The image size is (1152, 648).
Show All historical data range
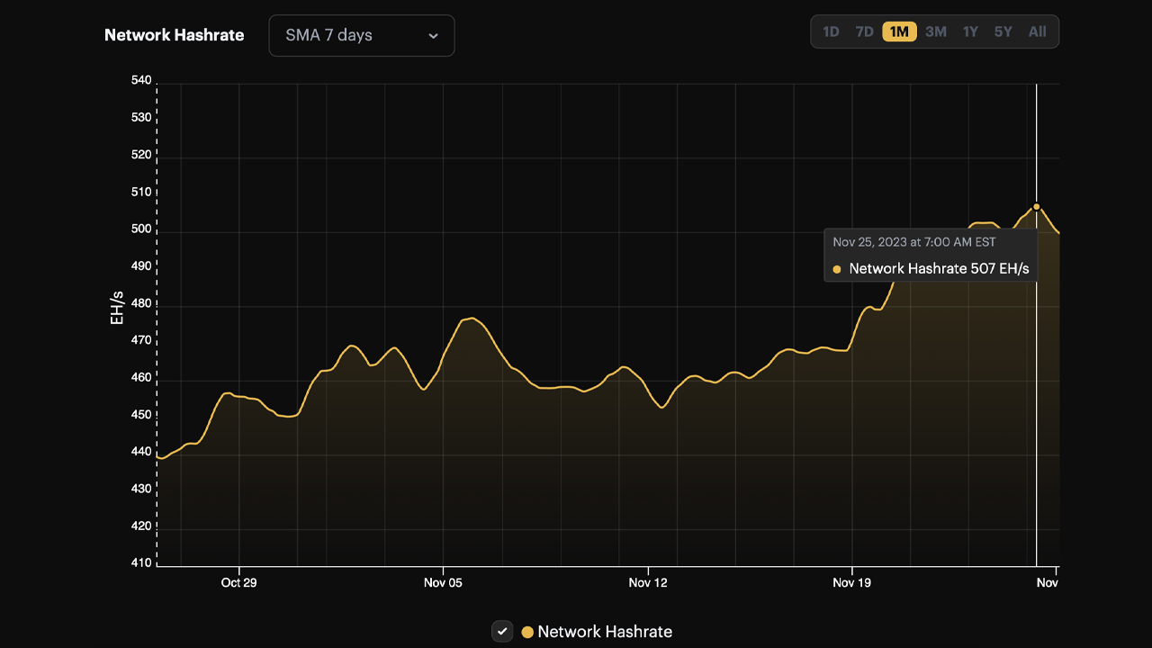tap(1037, 31)
